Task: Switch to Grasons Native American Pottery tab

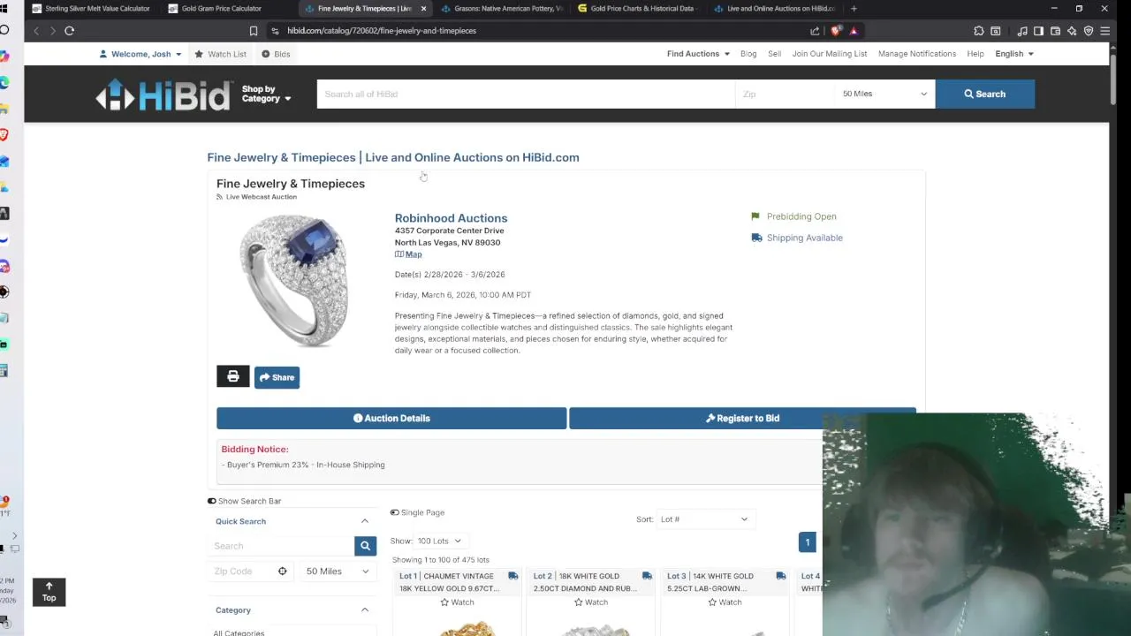Action: click(x=502, y=9)
